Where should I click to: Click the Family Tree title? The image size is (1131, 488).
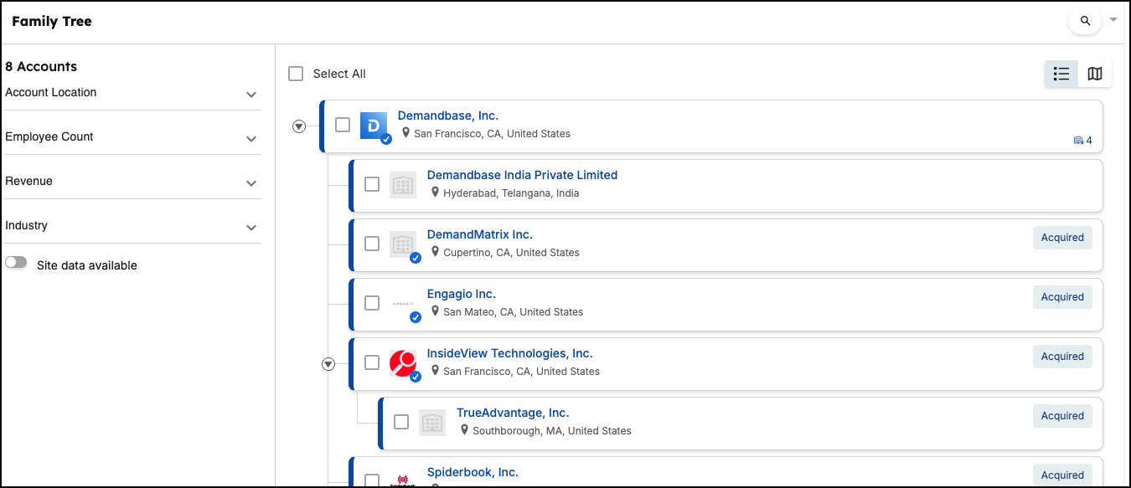click(x=52, y=21)
